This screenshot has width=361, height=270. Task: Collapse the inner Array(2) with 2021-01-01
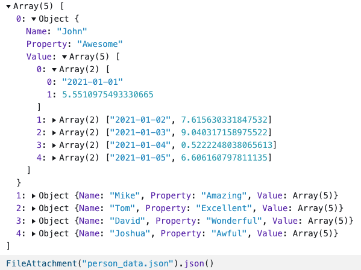(x=54, y=70)
